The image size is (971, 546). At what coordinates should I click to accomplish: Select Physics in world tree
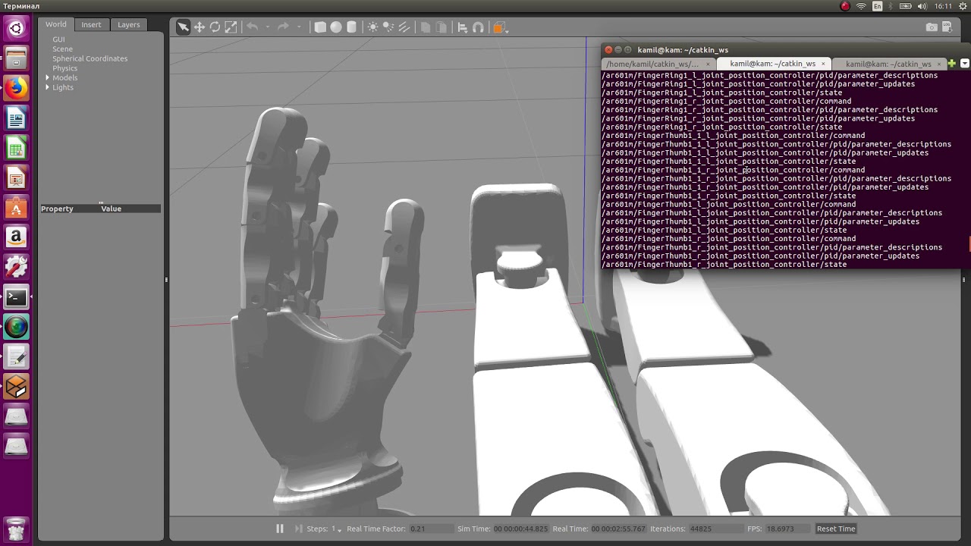pyautogui.click(x=64, y=68)
